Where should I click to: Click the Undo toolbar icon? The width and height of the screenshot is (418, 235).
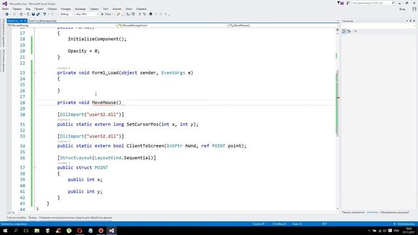point(44,14)
